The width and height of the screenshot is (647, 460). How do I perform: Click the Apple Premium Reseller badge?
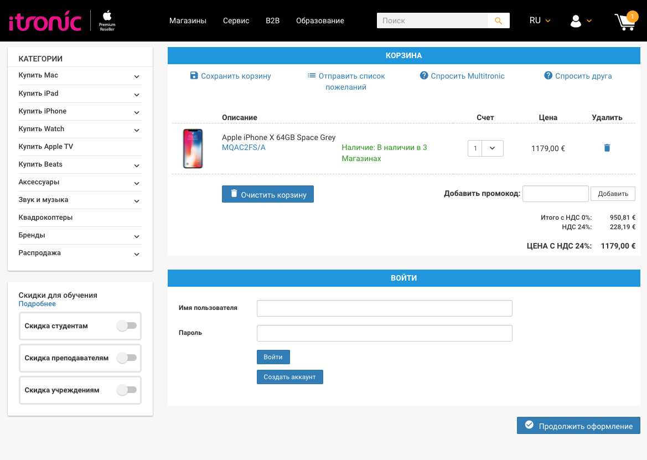point(107,21)
